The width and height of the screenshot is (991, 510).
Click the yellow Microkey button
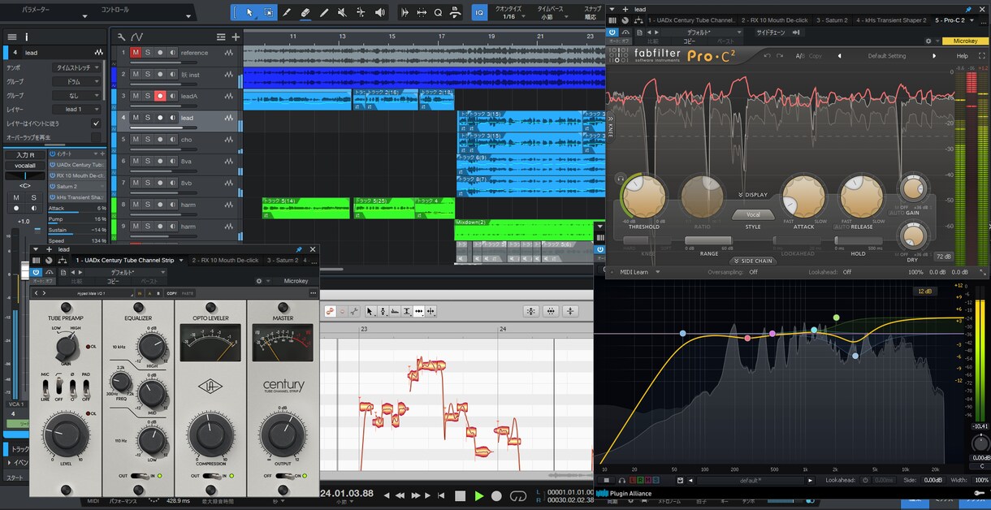point(966,41)
